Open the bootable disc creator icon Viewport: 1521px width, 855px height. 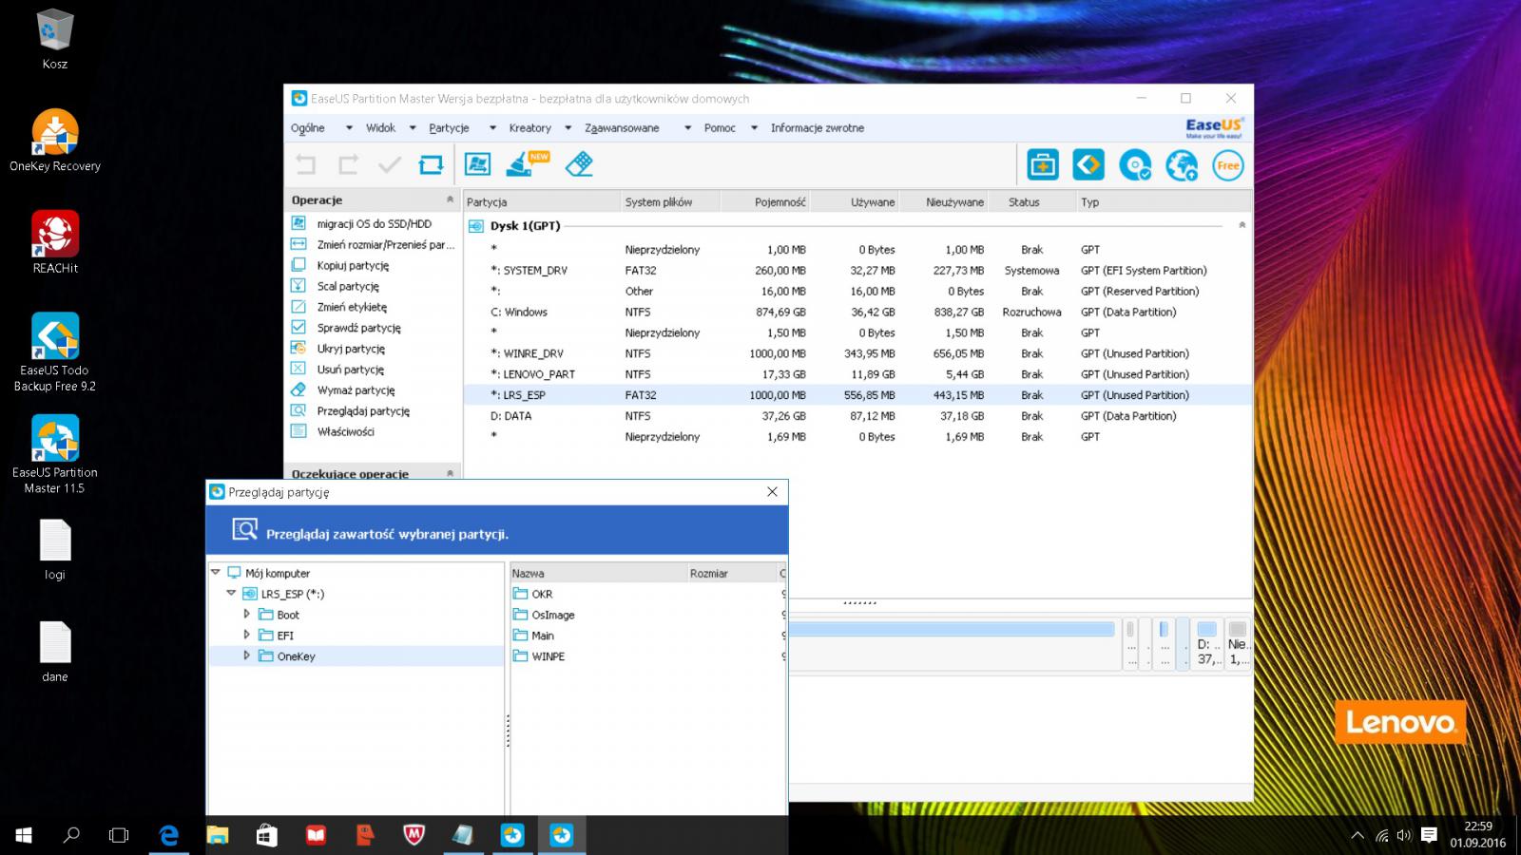click(x=1135, y=165)
